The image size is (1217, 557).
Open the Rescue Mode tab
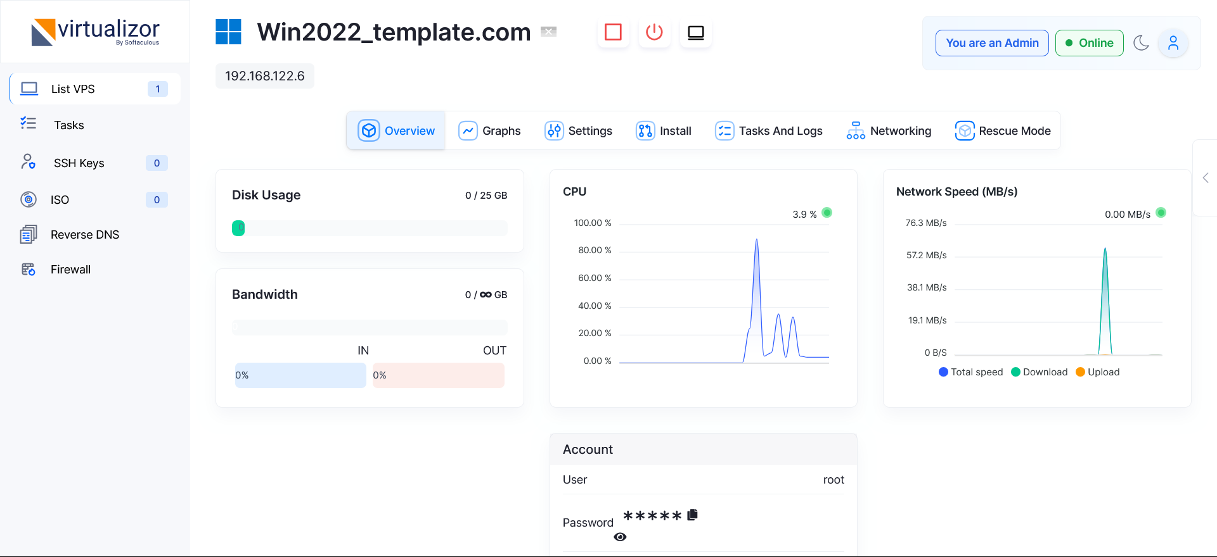1003,131
